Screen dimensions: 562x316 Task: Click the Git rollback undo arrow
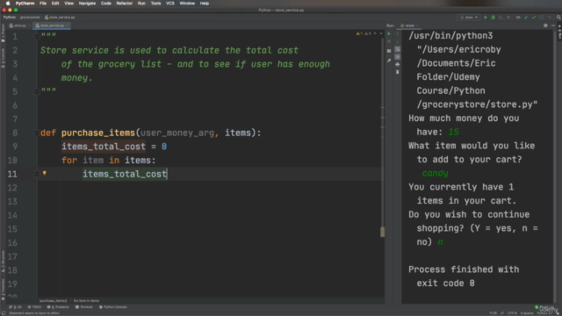549,18
